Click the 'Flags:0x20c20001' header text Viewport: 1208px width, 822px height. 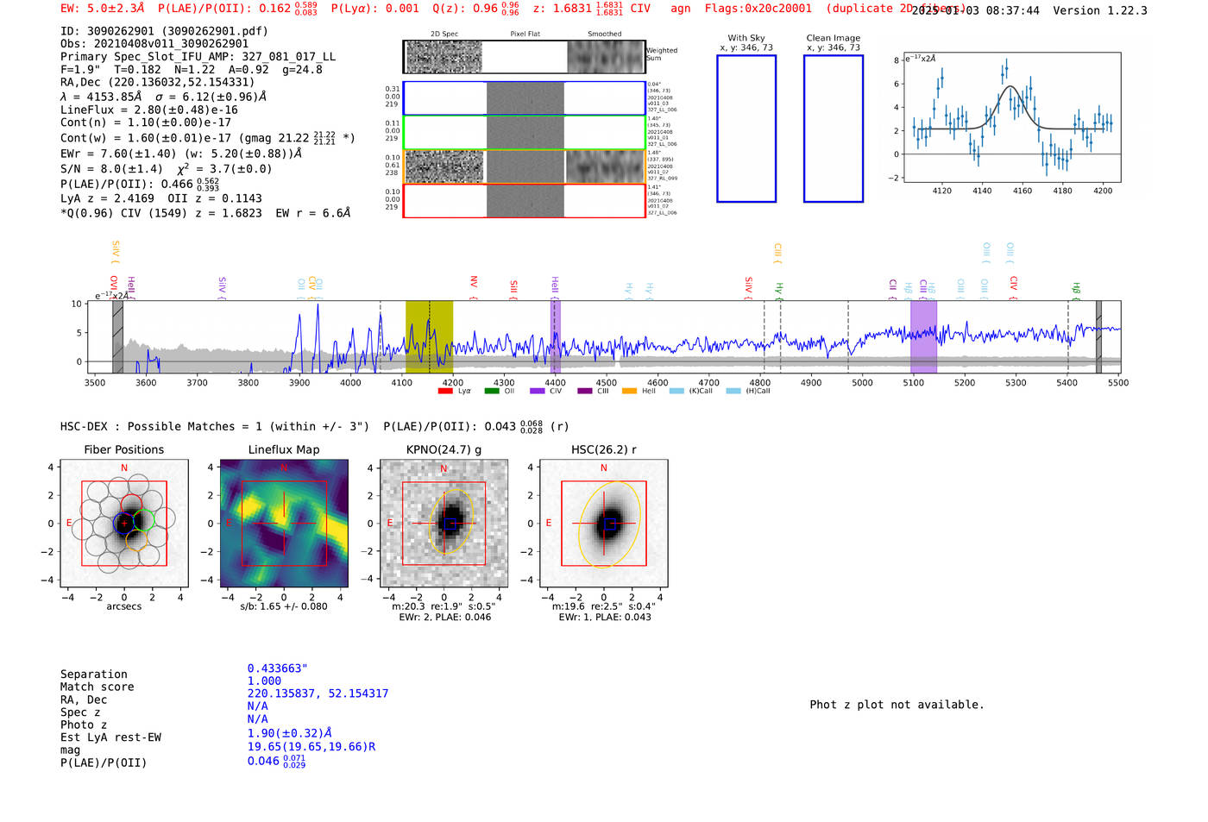[758, 9]
